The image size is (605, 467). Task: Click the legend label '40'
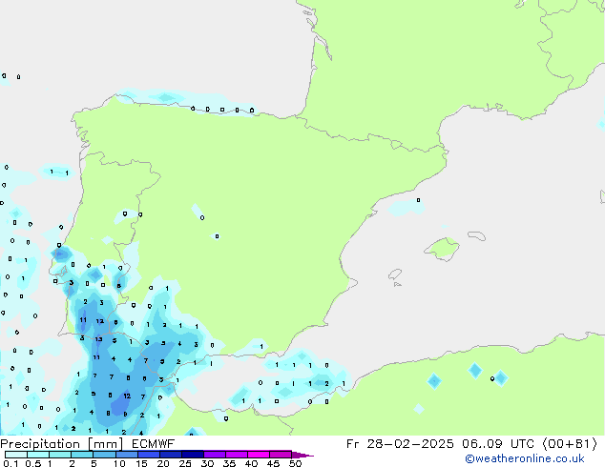click(x=251, y=463)
